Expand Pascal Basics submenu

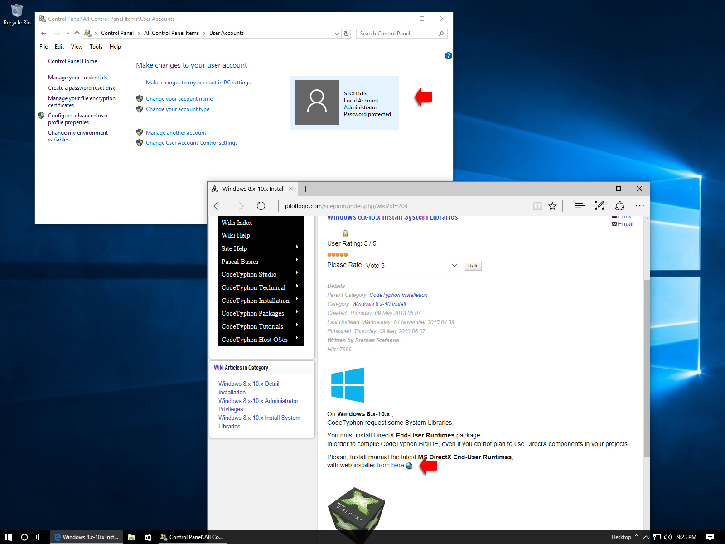(x=297, y=260)
